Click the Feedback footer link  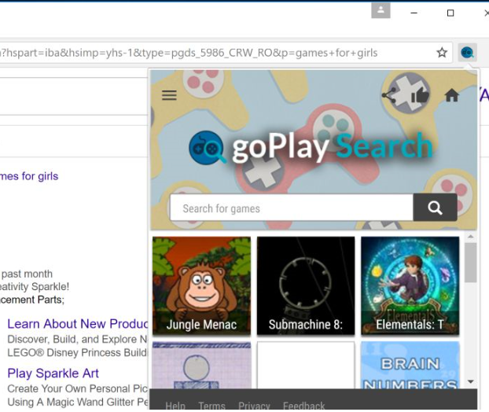[303, 406]
